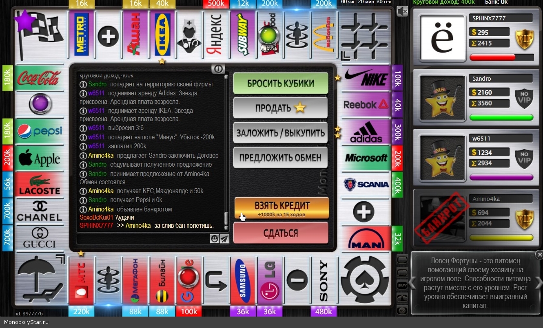The image size is (543, 328).
Task: Open the chat log info icon
Action: point(218,69)
